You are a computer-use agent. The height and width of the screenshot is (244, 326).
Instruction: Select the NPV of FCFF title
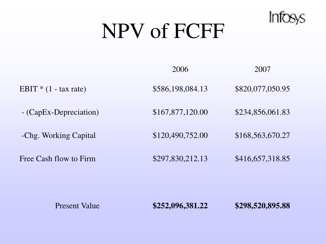coord(163,31)
